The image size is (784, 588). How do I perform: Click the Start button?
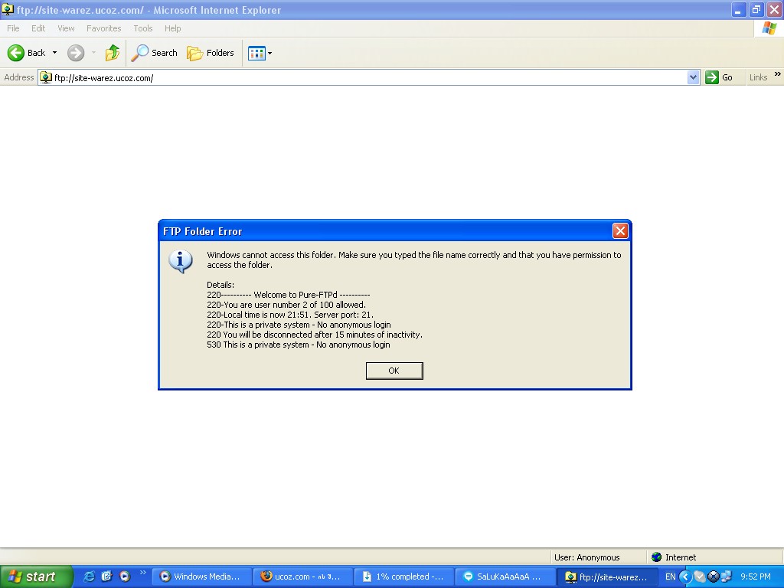click(36, 577)
